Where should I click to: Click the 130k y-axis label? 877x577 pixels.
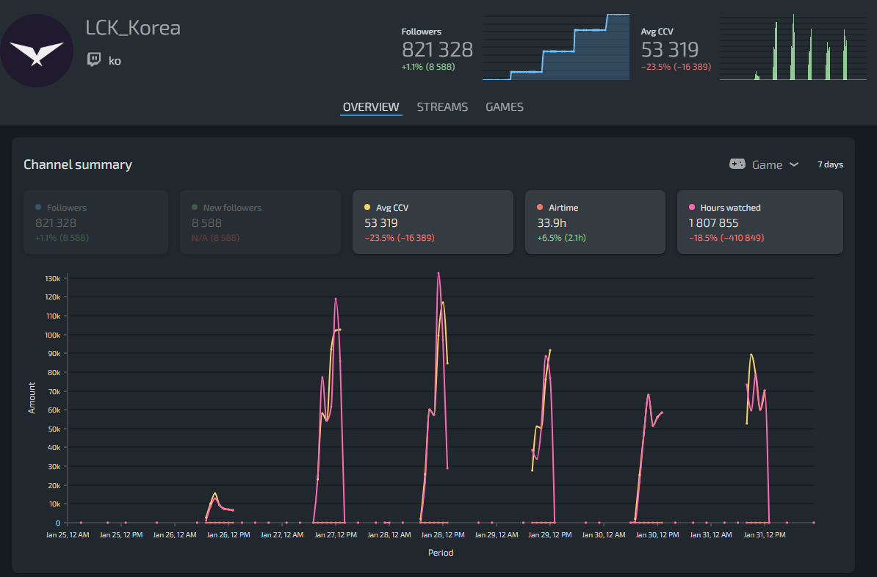coord(53,278)
